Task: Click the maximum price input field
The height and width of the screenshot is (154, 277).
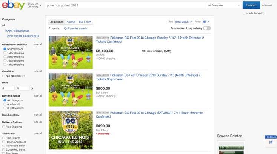Action: [25, 88]
